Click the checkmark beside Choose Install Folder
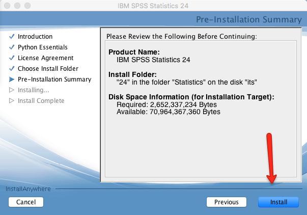 (12, 69)
